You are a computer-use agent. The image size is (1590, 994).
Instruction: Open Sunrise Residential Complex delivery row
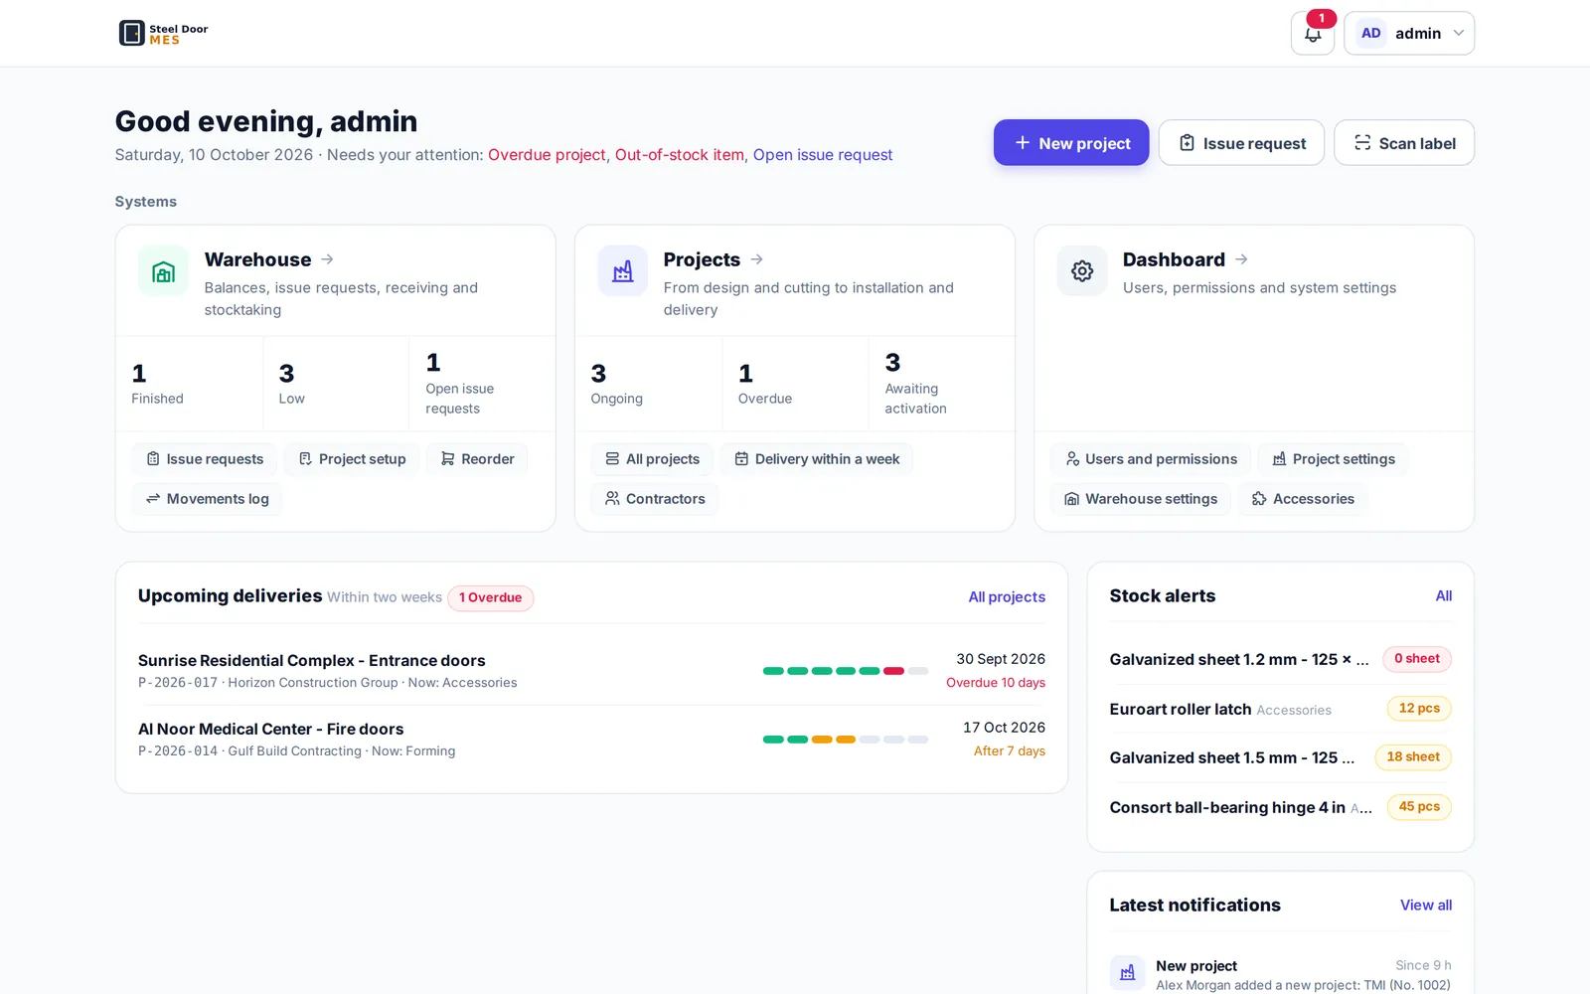tap(591, 671)
